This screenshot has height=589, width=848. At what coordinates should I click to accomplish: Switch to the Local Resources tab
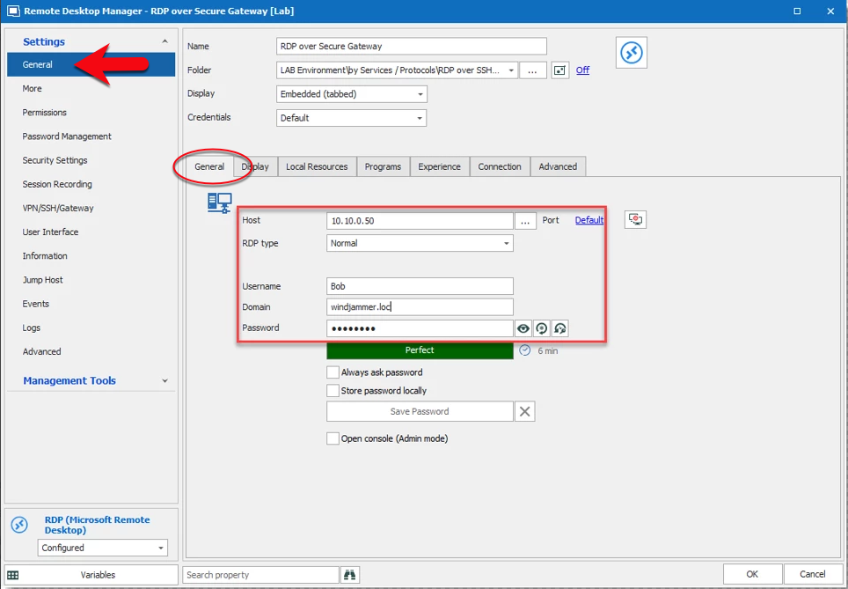[317, 166]
